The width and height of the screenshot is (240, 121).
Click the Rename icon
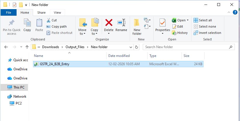121,23
